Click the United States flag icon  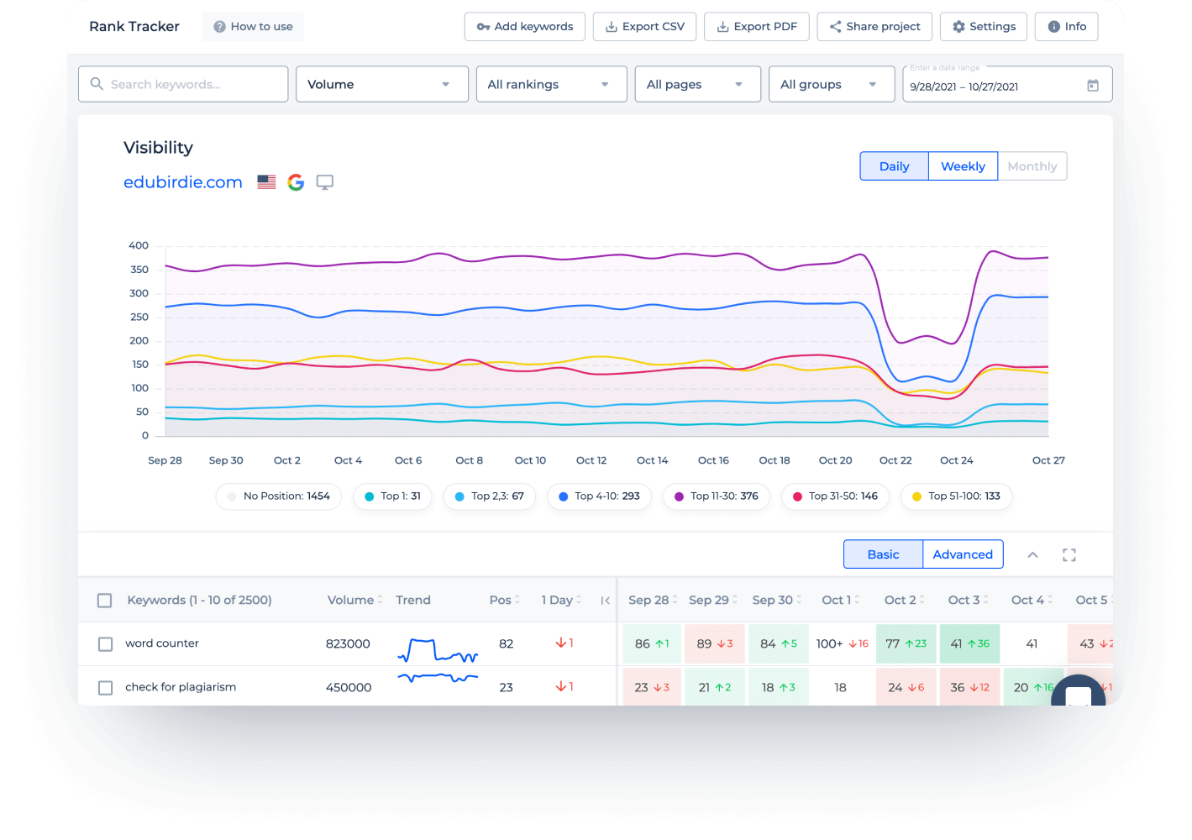[x=266, y=182]
